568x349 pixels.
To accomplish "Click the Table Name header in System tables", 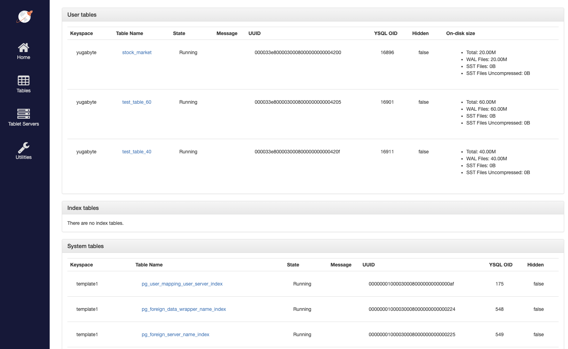I will coord(149,265).
